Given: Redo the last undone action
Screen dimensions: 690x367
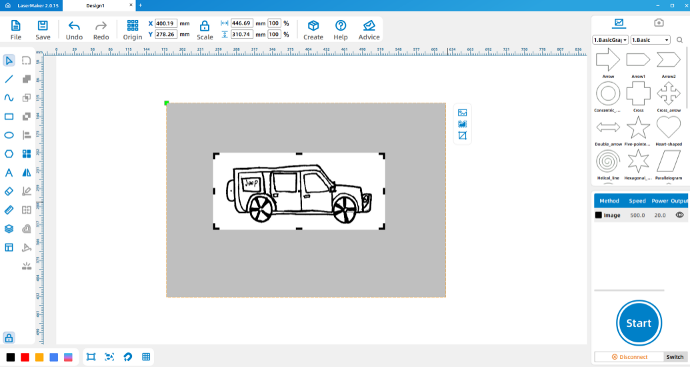Looking at the screenshot, I should [x=101, y=30].
